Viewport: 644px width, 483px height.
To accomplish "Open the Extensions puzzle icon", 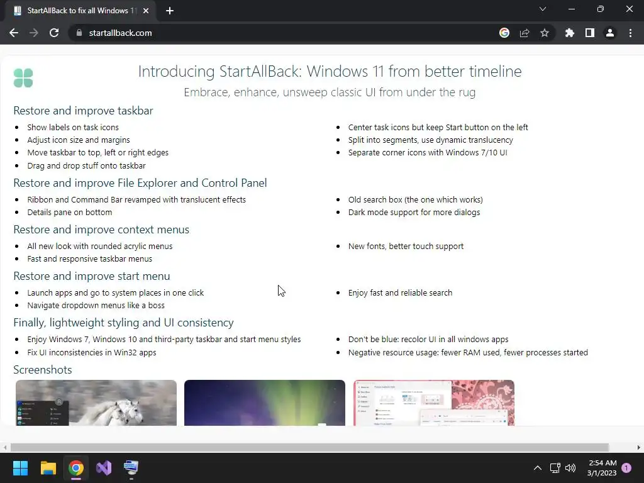I will pyautogui.click(x=570, y=33).
